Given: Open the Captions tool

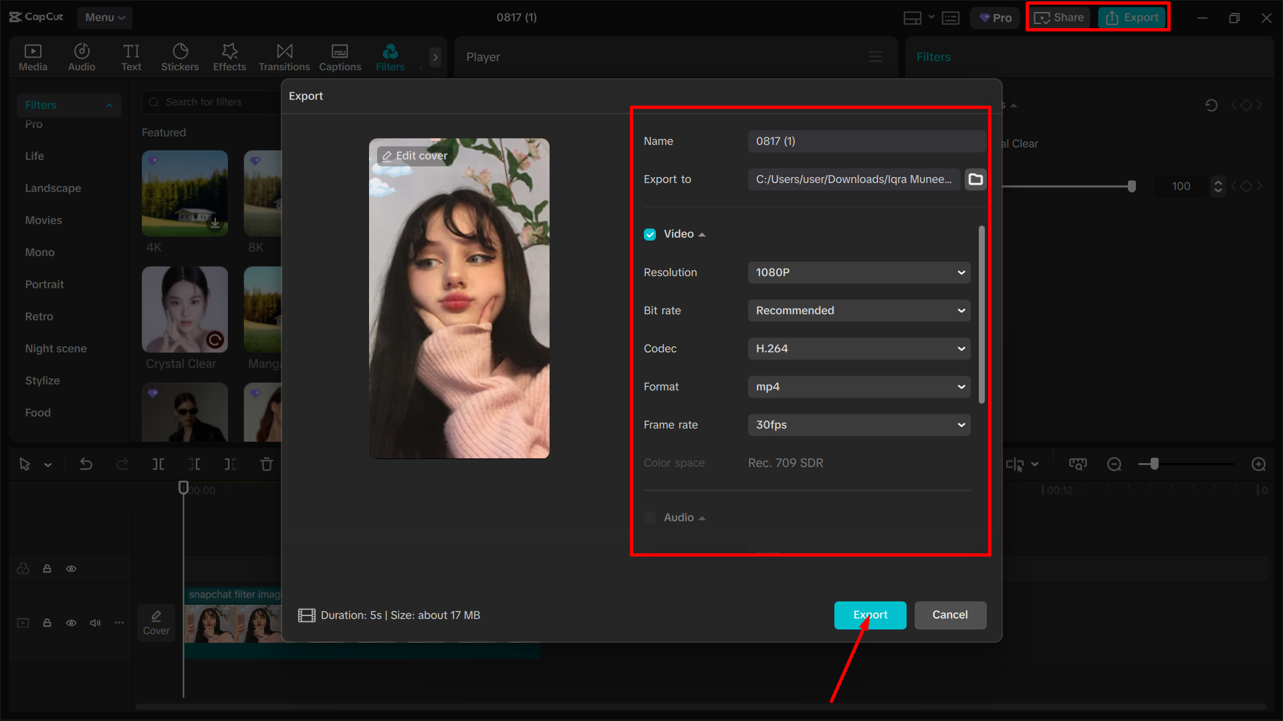Looking at the screenshot, I should pyautogui.click(x=340, y=57).
